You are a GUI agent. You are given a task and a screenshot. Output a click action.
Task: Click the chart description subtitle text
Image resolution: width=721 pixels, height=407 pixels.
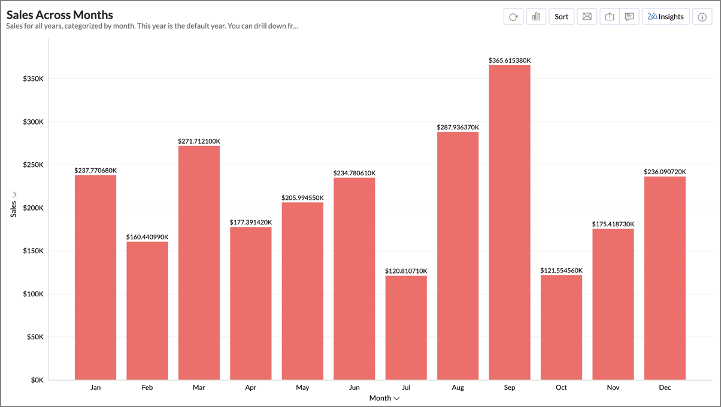(x=152, y=26)
